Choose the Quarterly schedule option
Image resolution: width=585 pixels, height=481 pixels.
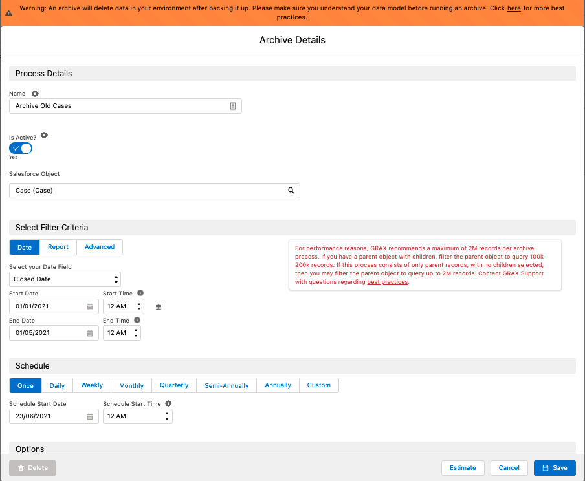click(x=174, y=385)
